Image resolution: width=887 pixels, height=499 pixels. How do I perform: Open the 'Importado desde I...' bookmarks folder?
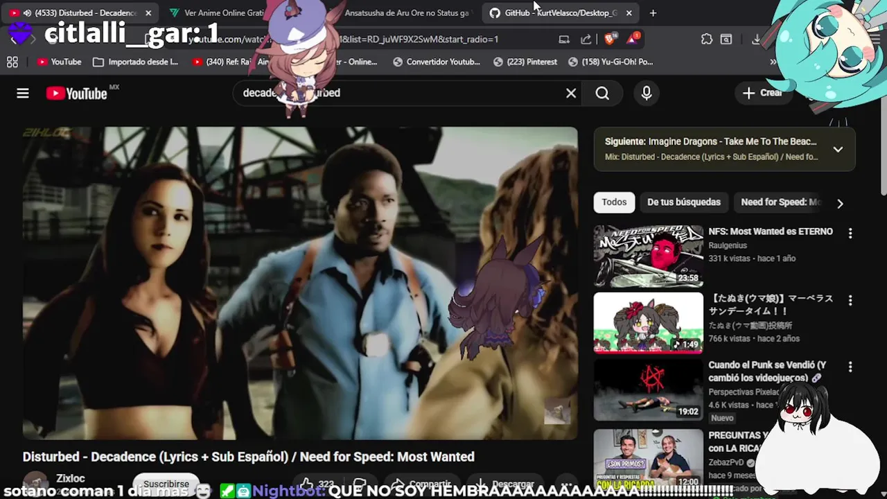point(135,62)
